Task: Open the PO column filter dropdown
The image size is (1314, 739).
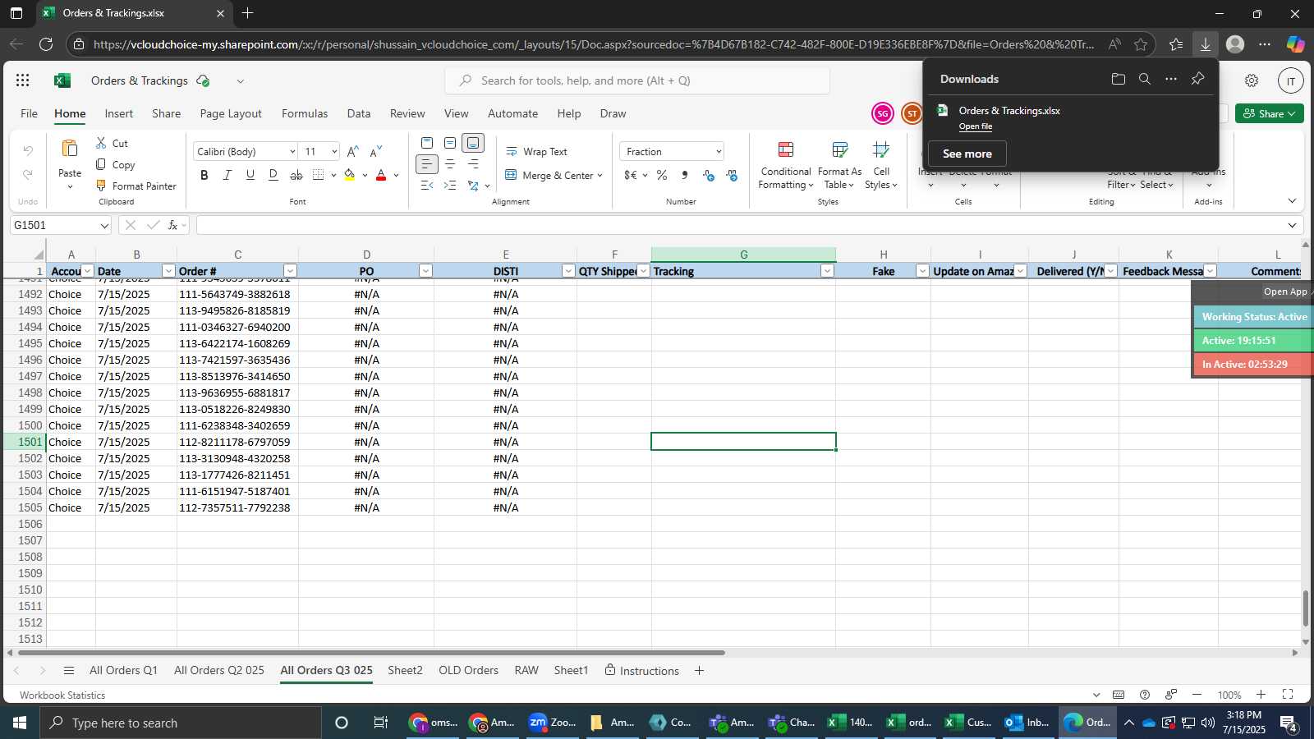Action: [425, 271]
